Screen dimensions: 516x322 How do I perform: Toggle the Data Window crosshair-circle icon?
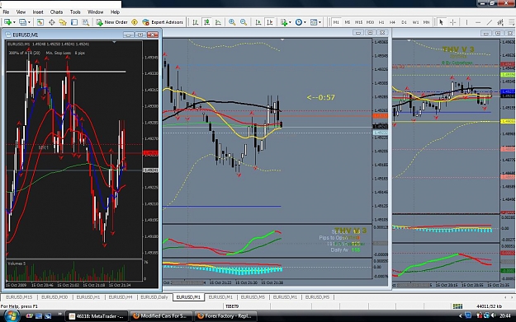(52, 22)
